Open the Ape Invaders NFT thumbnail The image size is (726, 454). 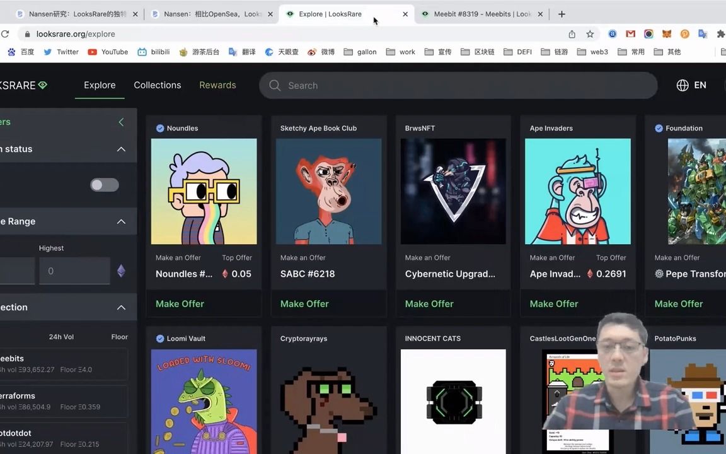578,191
